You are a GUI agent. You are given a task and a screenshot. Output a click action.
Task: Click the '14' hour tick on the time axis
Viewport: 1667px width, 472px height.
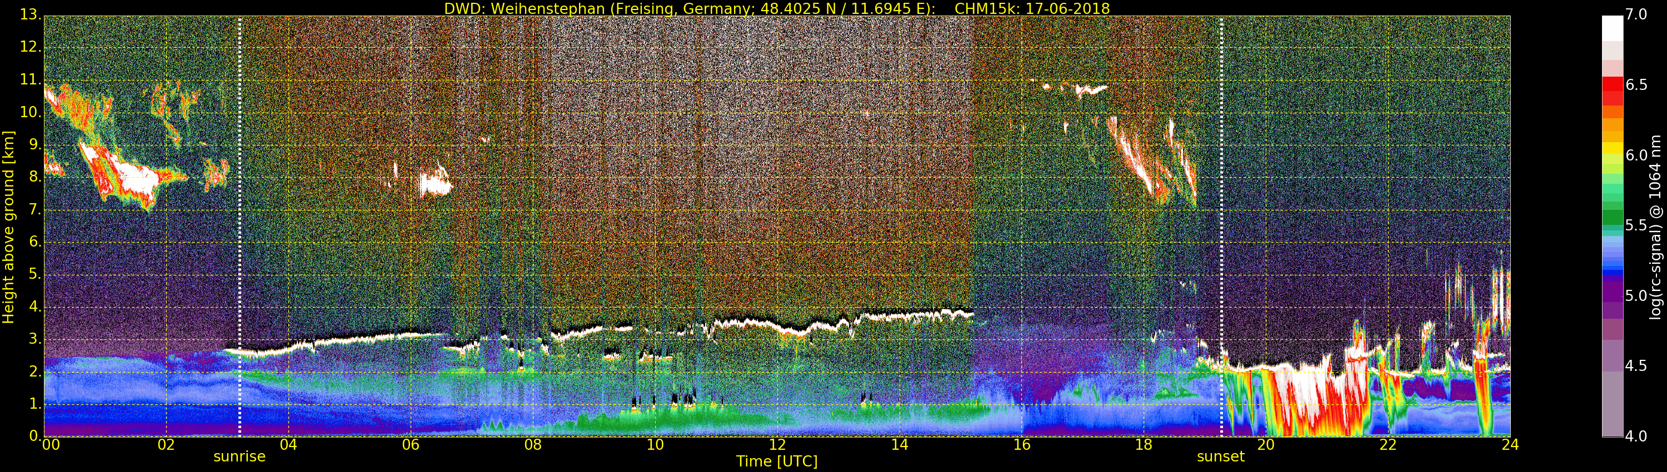(x=900, y=445)
